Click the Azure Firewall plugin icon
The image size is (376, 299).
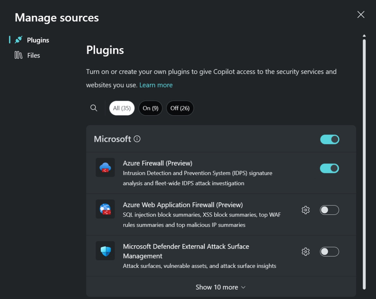pos(105,168)
